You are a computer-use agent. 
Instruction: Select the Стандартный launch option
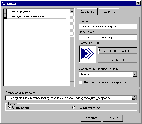pos(9,107)
